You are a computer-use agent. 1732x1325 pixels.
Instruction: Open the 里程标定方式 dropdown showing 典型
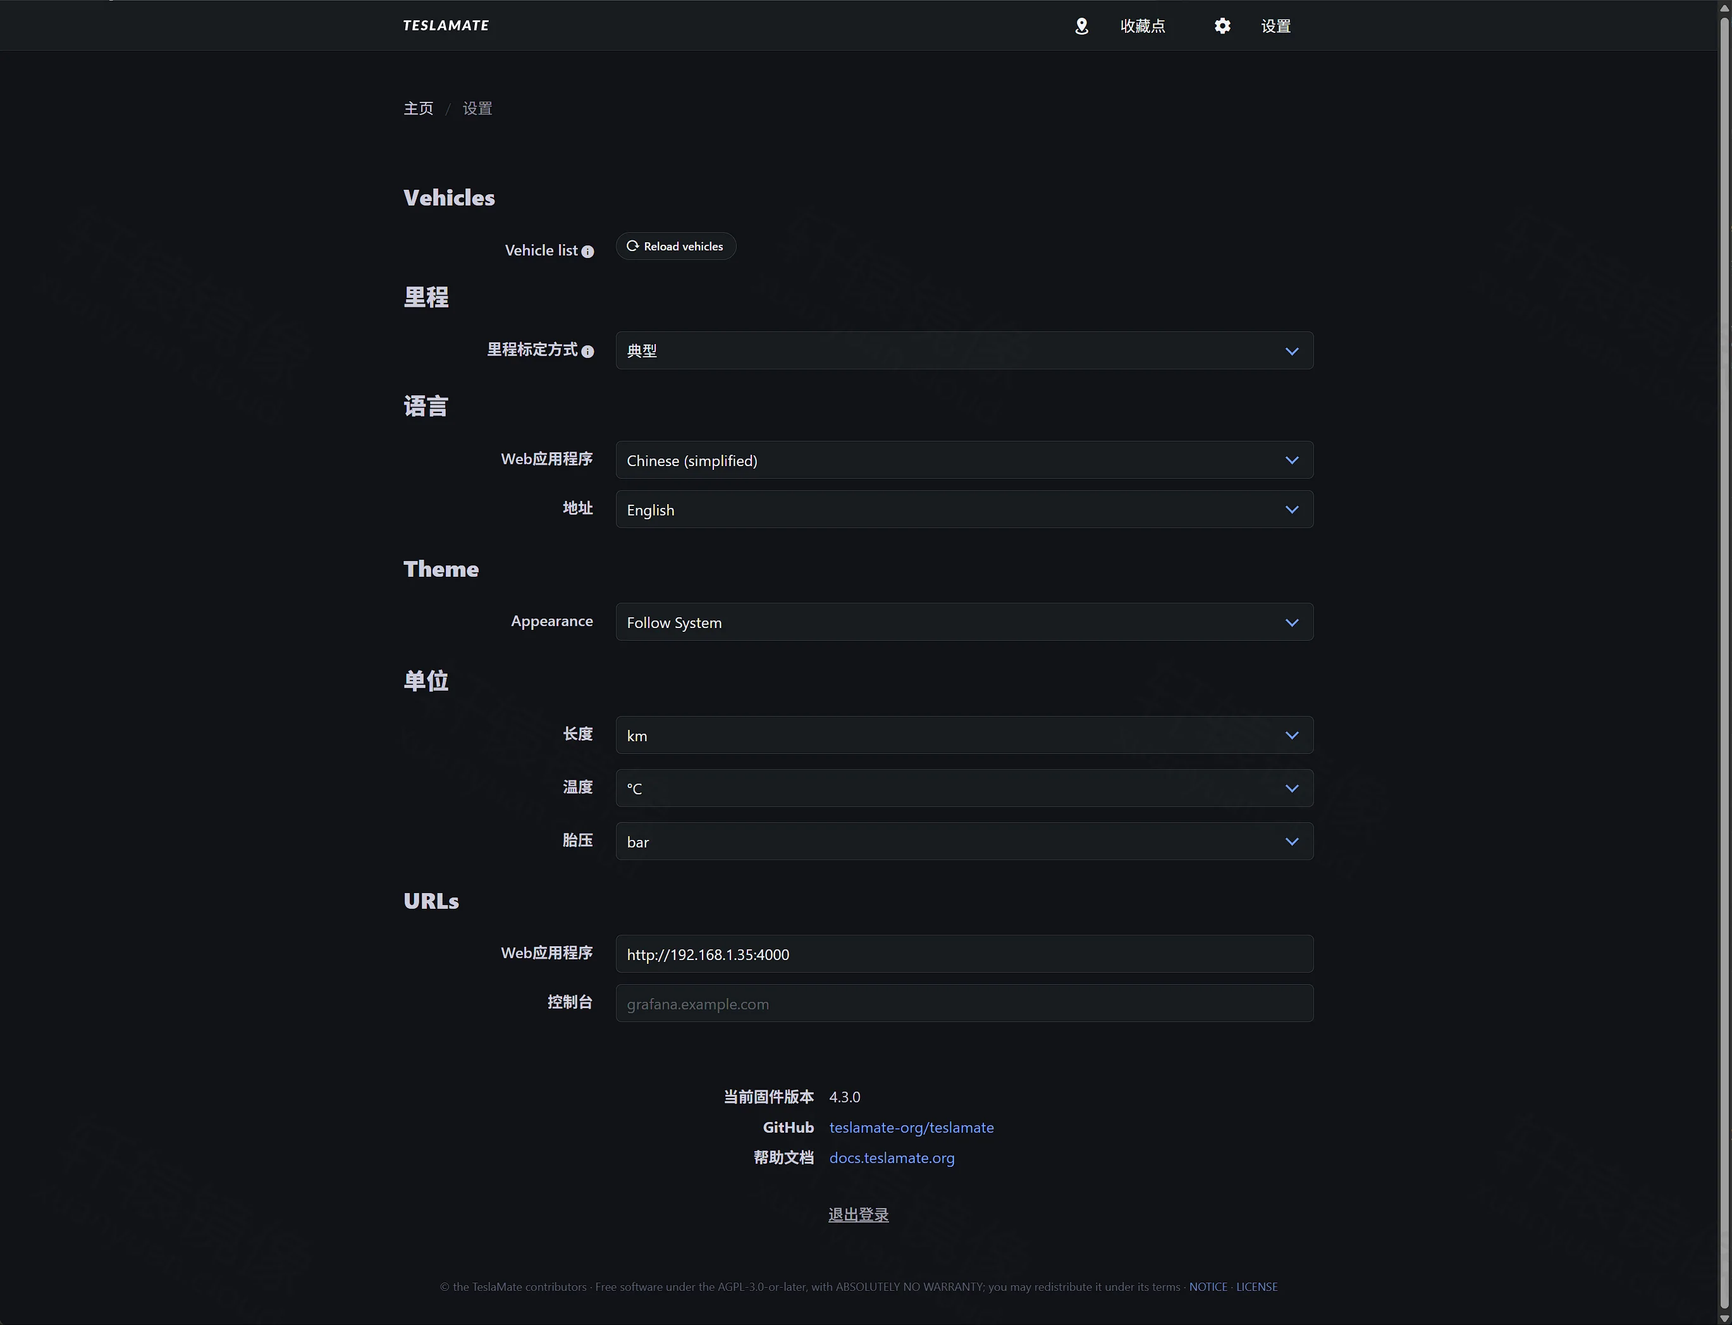pos(964,350)
